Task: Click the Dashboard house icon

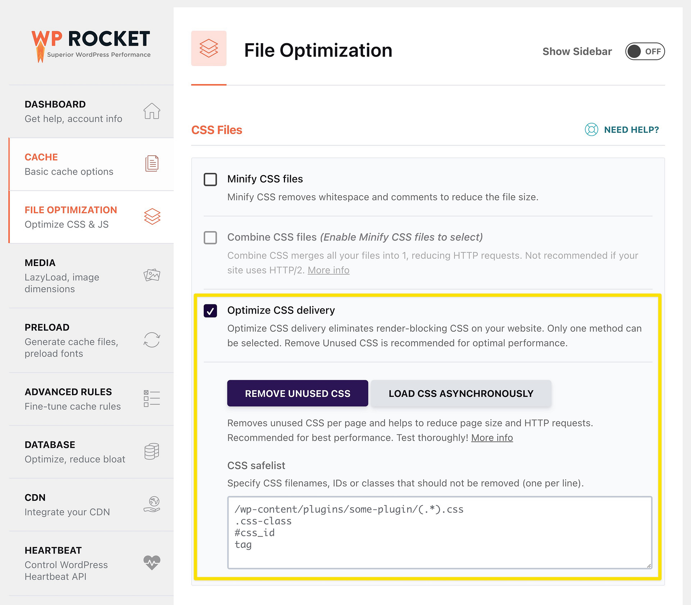Action: point(152,111)
